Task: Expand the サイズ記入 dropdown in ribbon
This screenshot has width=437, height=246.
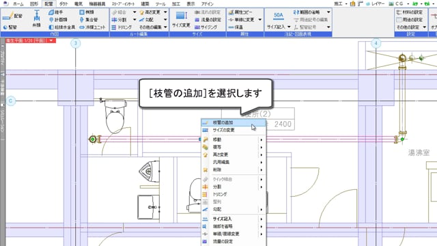Action: coord(289,27)
